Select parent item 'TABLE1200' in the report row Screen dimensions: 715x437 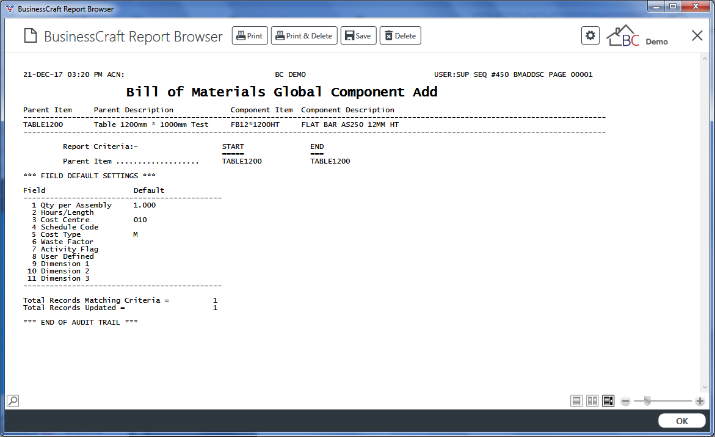point(43,125)
